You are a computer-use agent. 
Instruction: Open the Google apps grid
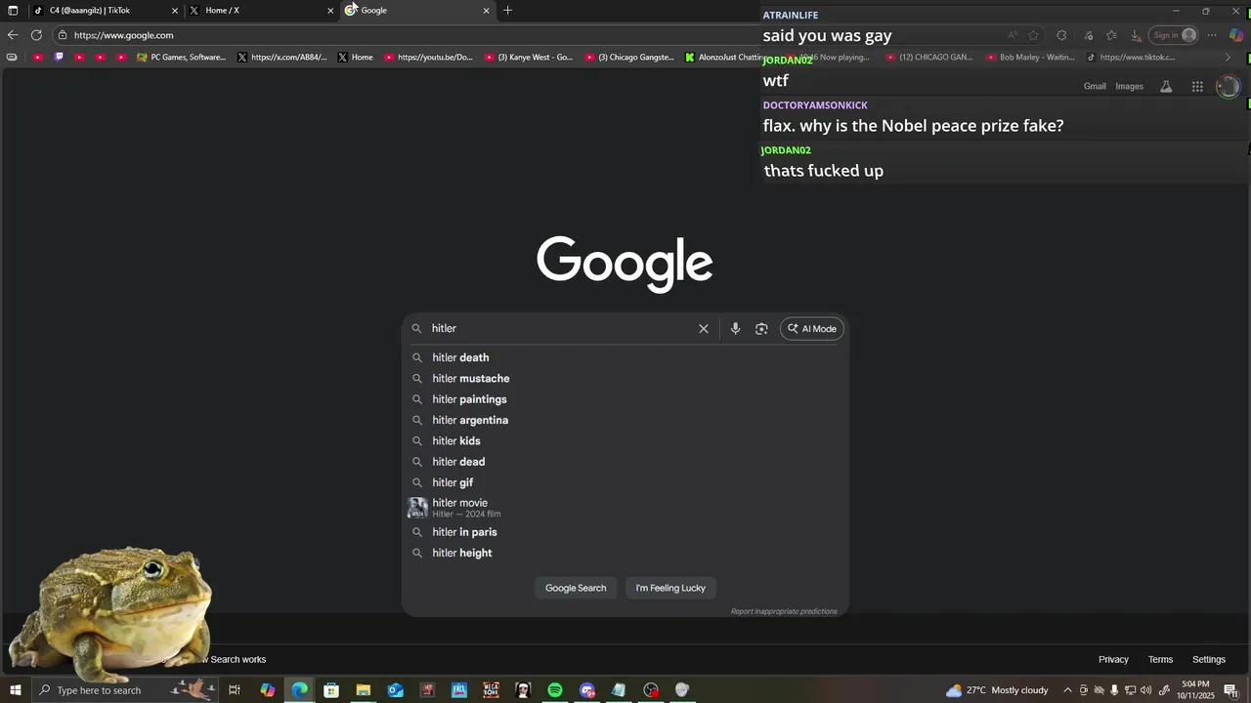(x=1197, y=86)
